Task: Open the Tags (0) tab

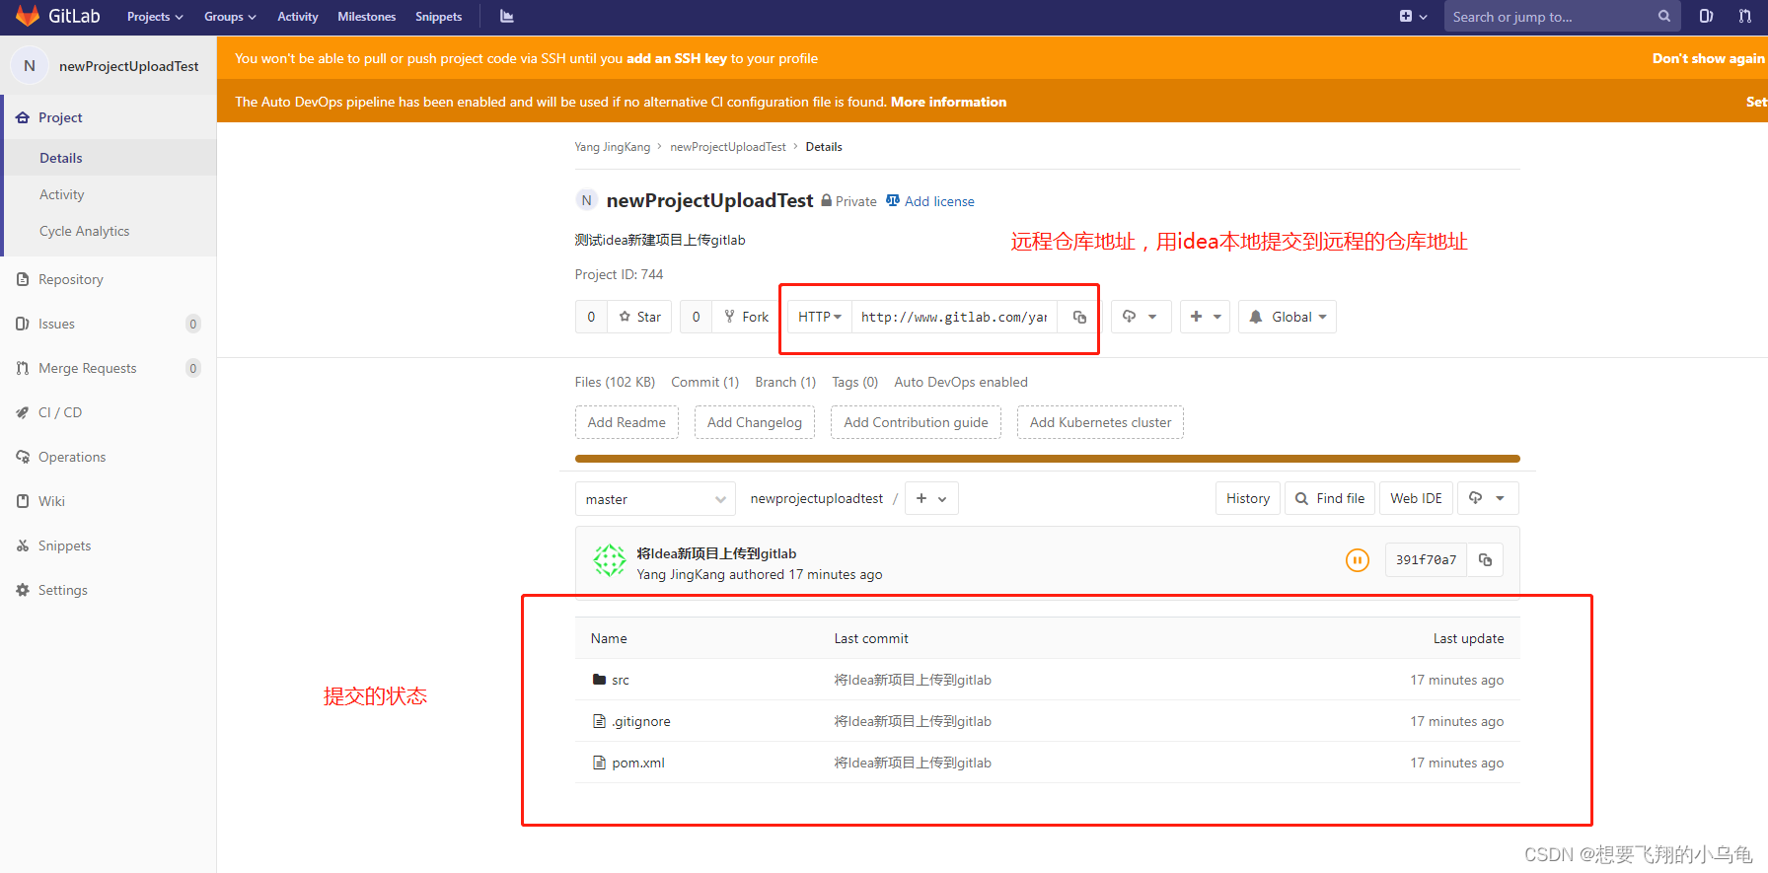Action: [x=854, y=382]
